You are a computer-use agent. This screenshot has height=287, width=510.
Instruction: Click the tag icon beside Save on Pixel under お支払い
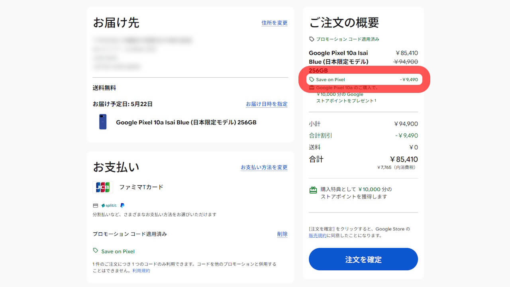click(96, 251)
